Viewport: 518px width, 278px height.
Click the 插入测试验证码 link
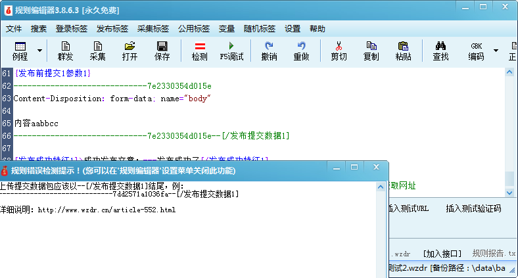[x=473, y=209]
